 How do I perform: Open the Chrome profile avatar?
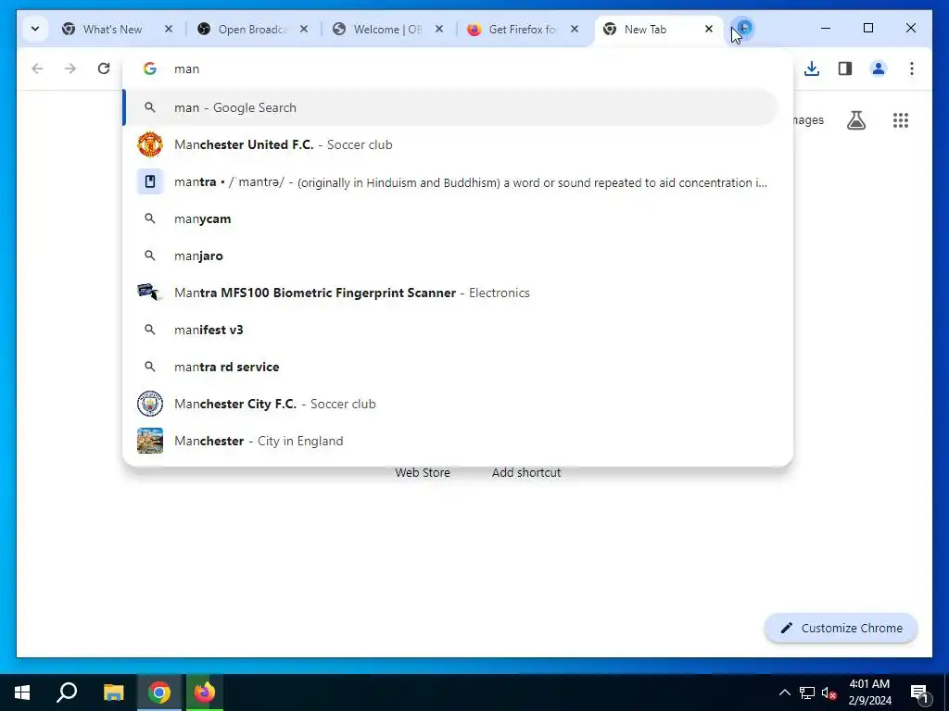[879, 69]
